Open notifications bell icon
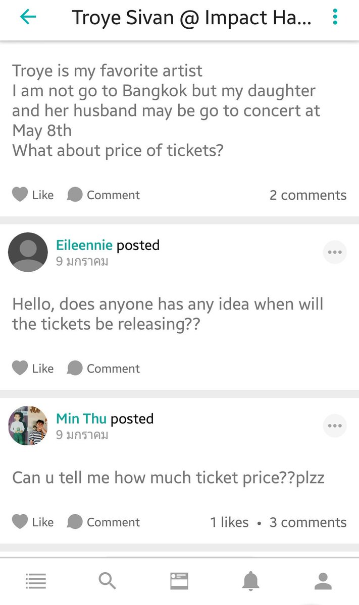Screen dimensions: 359x605 [251, 581]
